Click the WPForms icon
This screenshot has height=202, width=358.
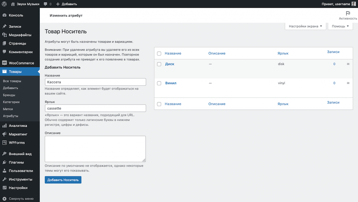click(4, 142)
